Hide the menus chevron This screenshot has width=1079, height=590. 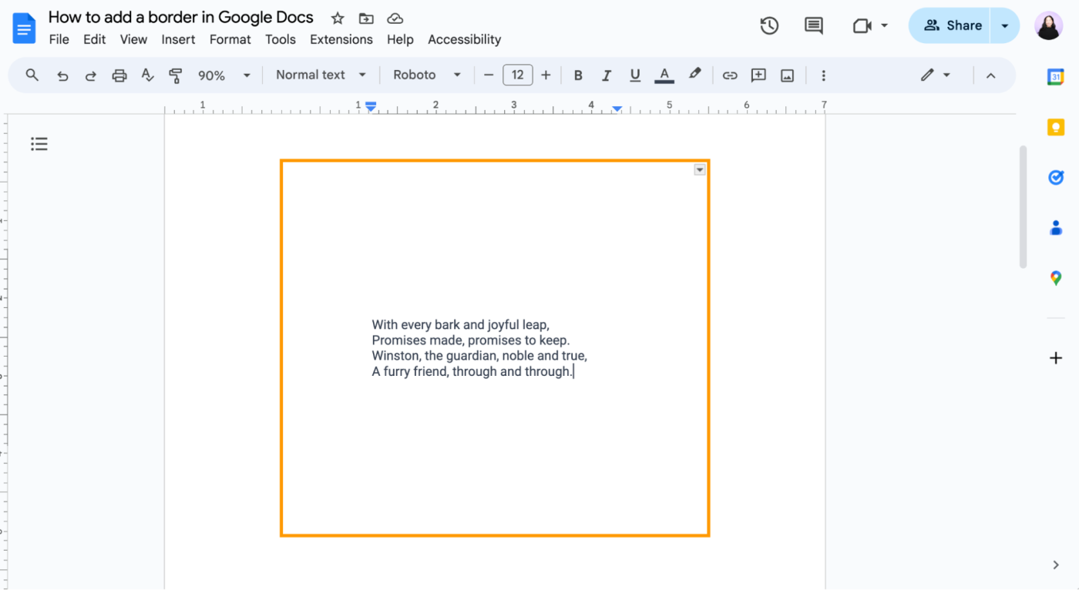991,75
